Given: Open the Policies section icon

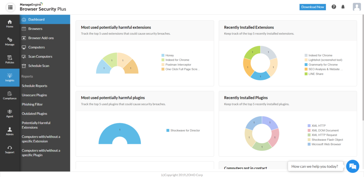Looking at the screenshot, I should point(10,59).
